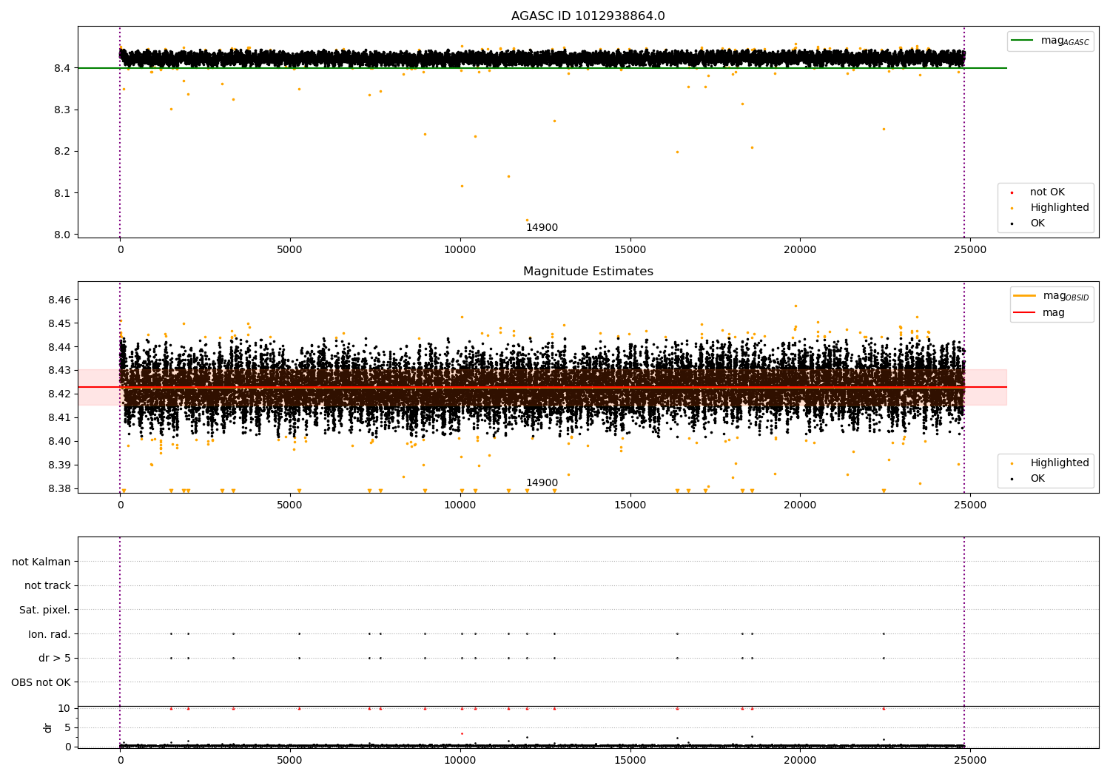
Task: Select 'OK' legend entry in AGASC ID plot
Action: tap(1037, 223)
